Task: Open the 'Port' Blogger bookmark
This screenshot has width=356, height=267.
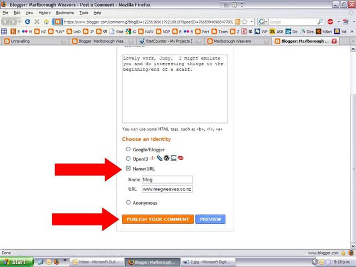Action: coord(202,32)
